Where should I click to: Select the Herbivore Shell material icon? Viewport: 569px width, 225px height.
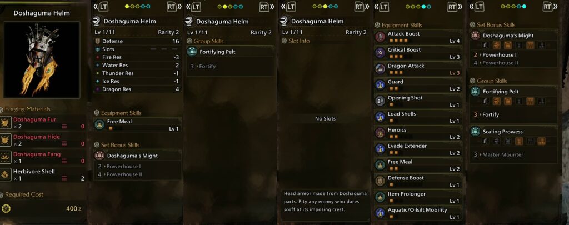(6, 174)
